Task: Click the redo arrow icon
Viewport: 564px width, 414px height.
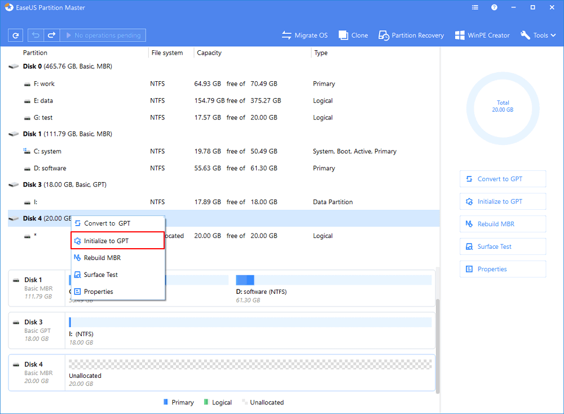Action: pyautogui.click(x=51, y=36)
